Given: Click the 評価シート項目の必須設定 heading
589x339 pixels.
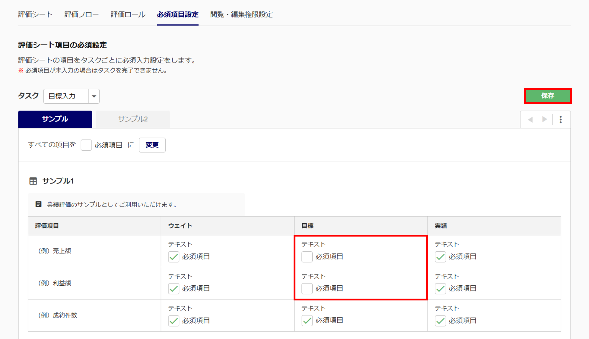Looking at the screenshot, I should click(62, 45).
